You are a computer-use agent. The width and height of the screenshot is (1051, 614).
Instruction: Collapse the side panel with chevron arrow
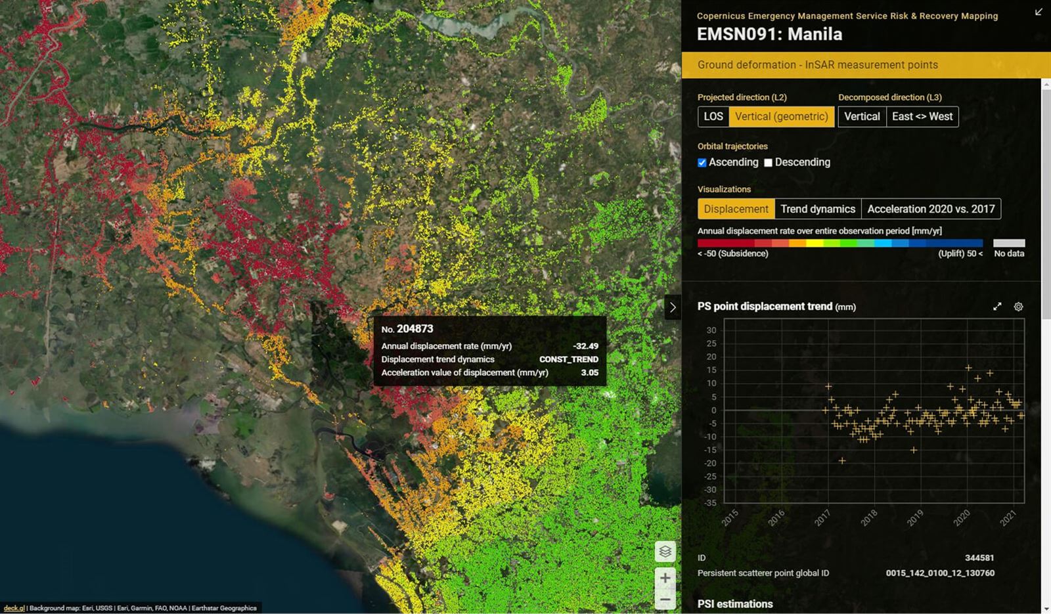(673, 307)
